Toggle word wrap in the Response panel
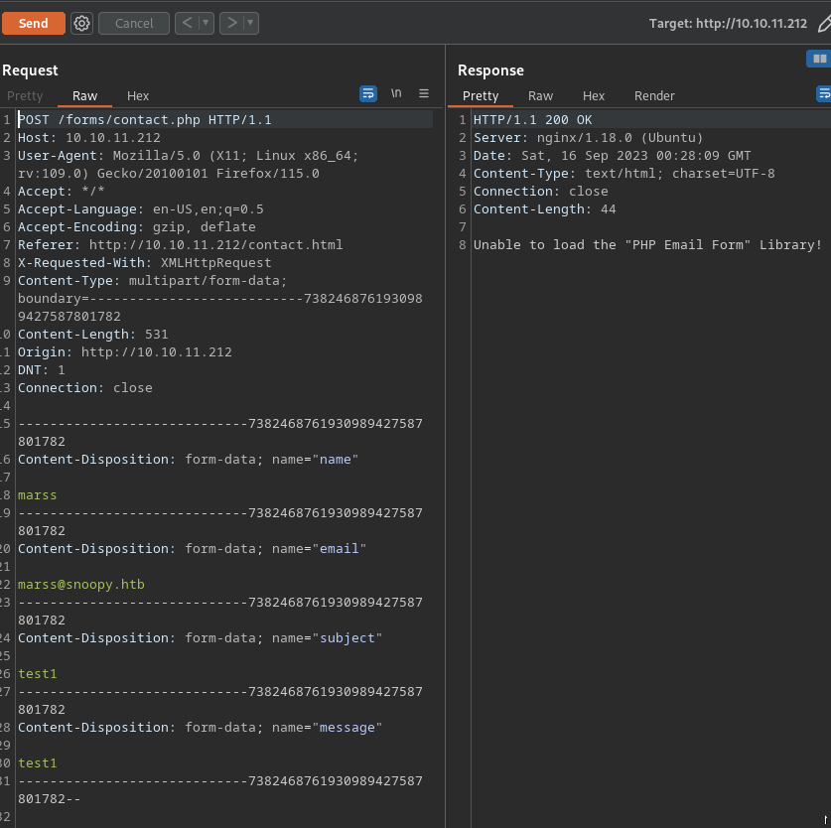831x828 pixels. [x=824, y=94]
